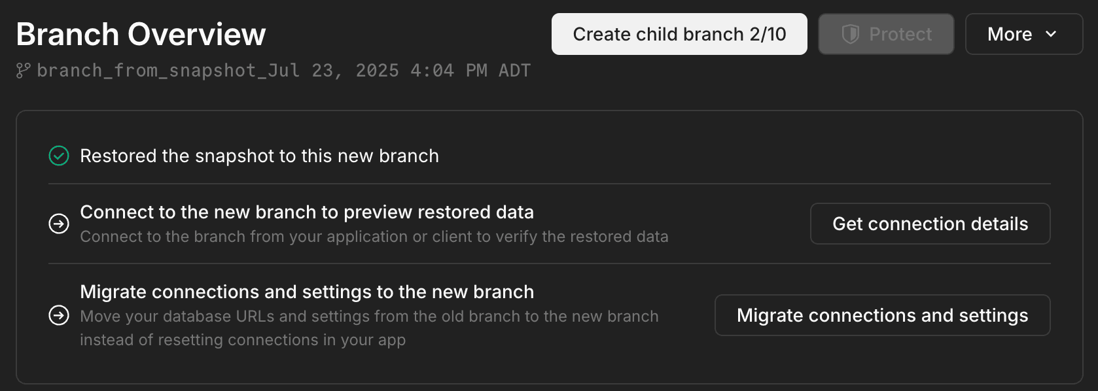Click the 'Move your database URLs' description line

pyautogui.click(x=369, y=316)
